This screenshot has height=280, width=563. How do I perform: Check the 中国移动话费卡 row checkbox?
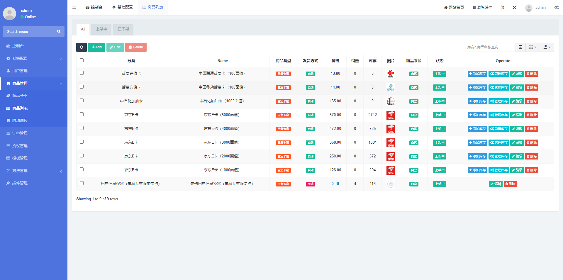click(x=82, y=86)
